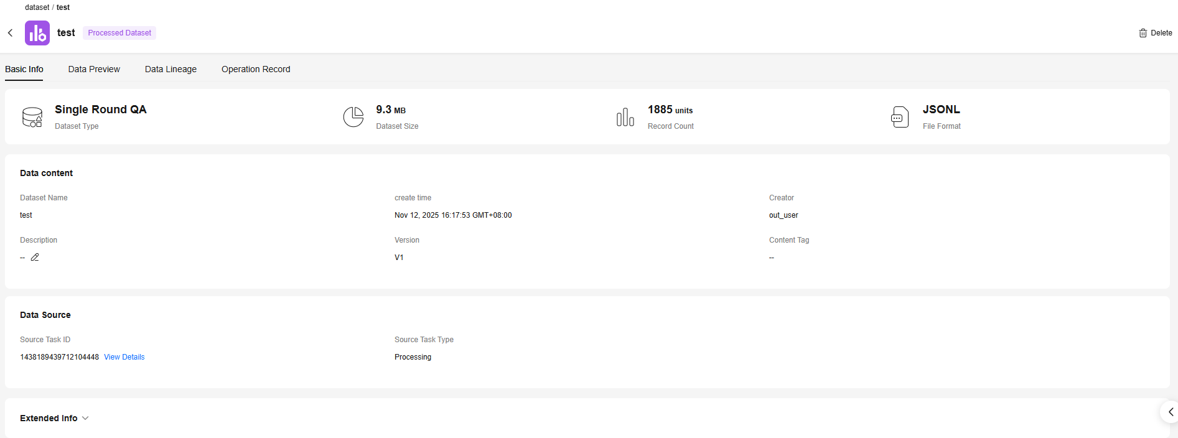The height and width of the screenshot is (438, 1178).
Task: Click the Record Count bar chart icon
Action: pos(625,117)
